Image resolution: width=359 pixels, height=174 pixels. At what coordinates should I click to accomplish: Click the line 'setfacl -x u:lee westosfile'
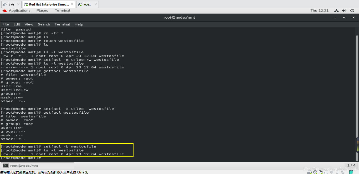(57, 109)
